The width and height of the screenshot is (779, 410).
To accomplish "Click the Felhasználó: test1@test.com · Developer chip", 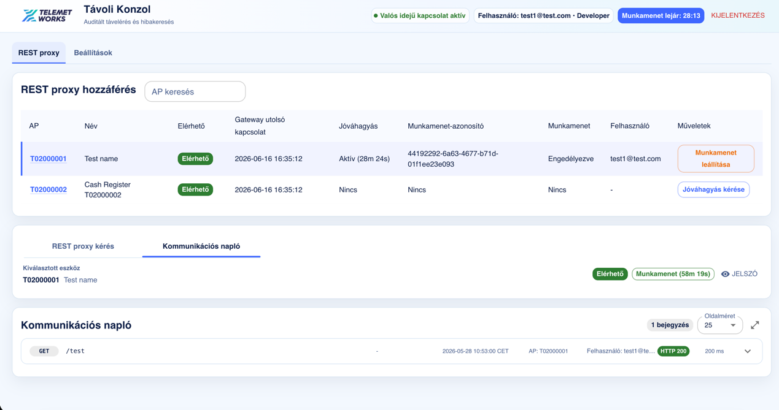I will pos(543,15).
